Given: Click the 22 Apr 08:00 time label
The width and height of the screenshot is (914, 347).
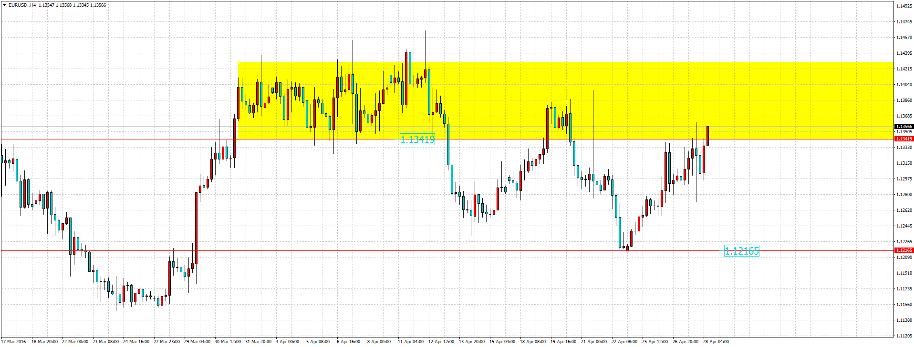Looking at the screenshot, I should 624,341.
